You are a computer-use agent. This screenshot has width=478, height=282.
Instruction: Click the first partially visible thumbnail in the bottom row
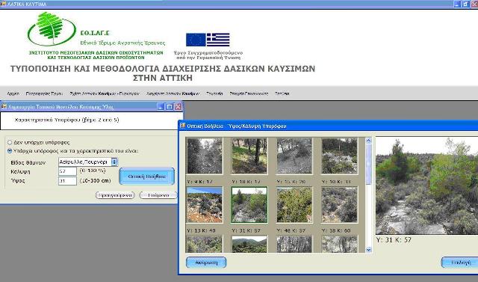coord(204,244)
